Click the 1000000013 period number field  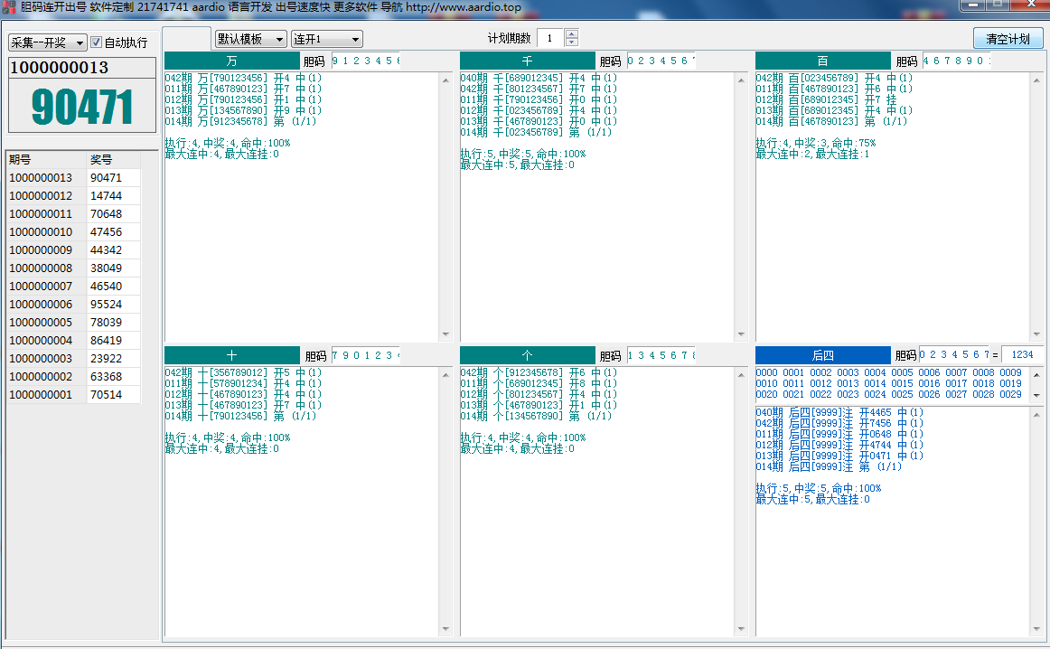tap(81, 68)
